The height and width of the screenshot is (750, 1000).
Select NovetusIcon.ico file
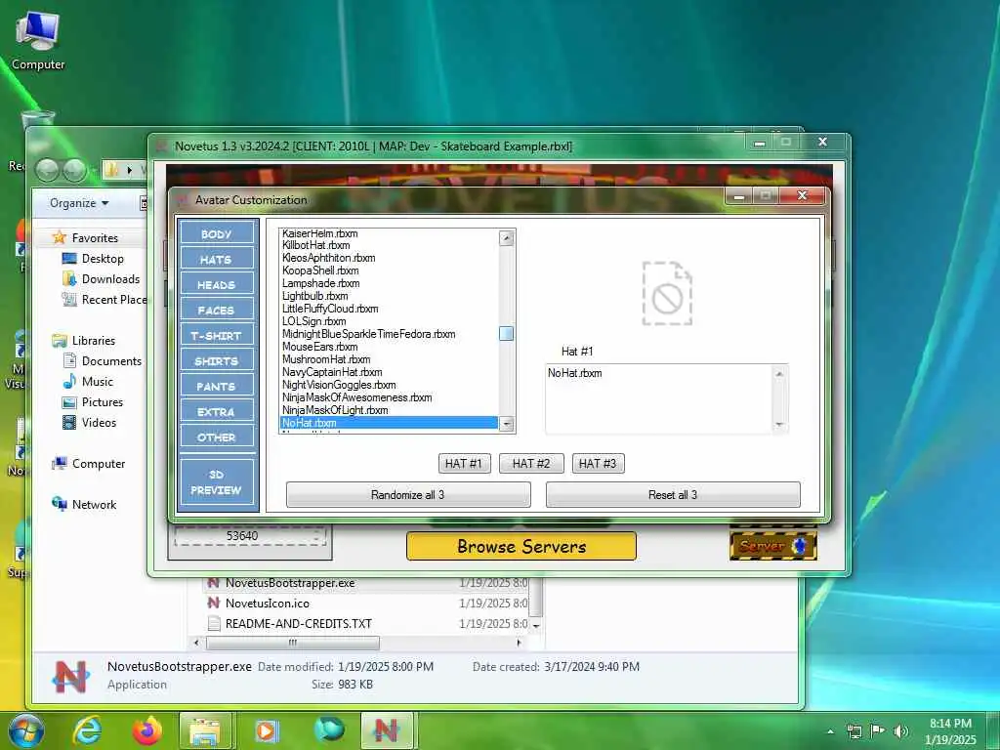point(268,604)
